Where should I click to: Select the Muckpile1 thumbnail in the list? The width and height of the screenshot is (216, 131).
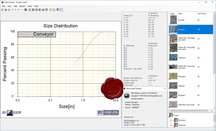[173, 95]
